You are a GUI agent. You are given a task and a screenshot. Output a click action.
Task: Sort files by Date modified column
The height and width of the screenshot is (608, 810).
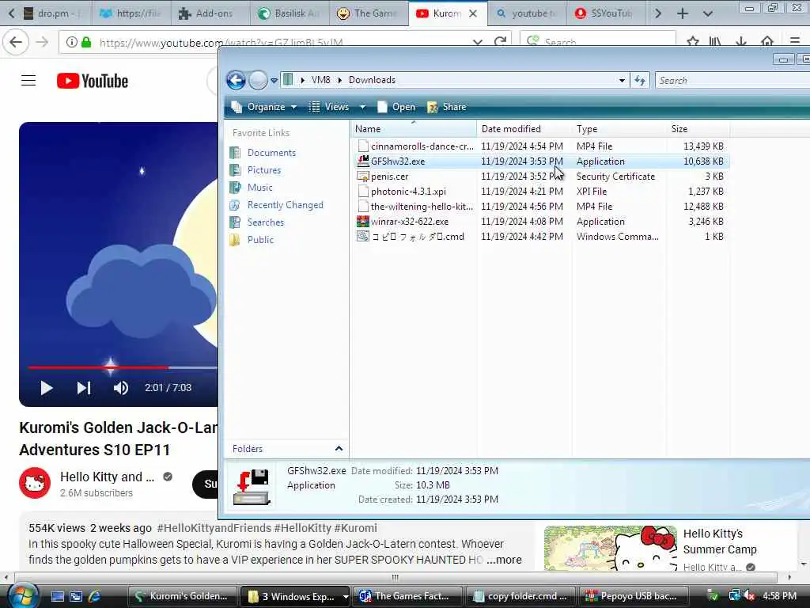coord(524,129)
